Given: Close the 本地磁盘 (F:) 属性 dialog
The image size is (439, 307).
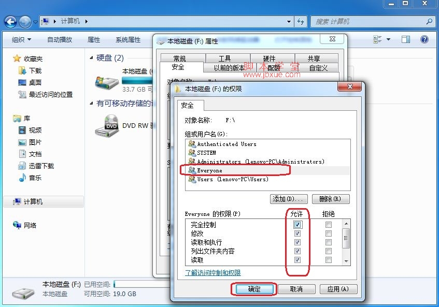Looking at the screenshot, I should point(332,39).
